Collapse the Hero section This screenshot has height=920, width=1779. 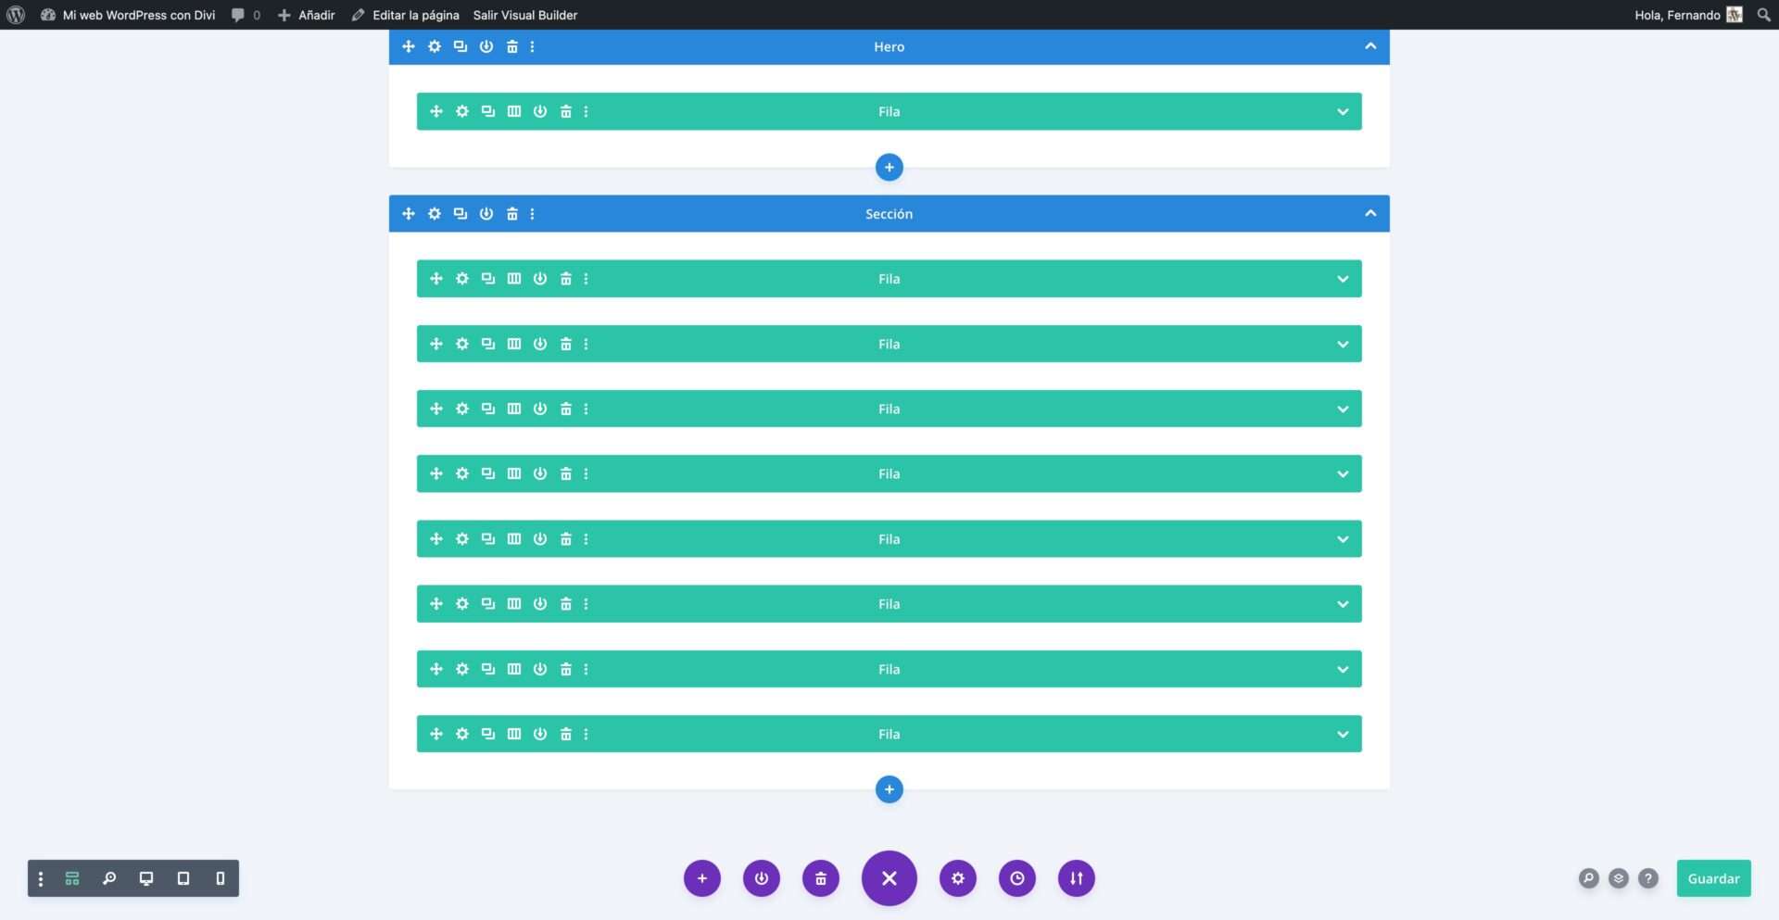point(1369,46)
